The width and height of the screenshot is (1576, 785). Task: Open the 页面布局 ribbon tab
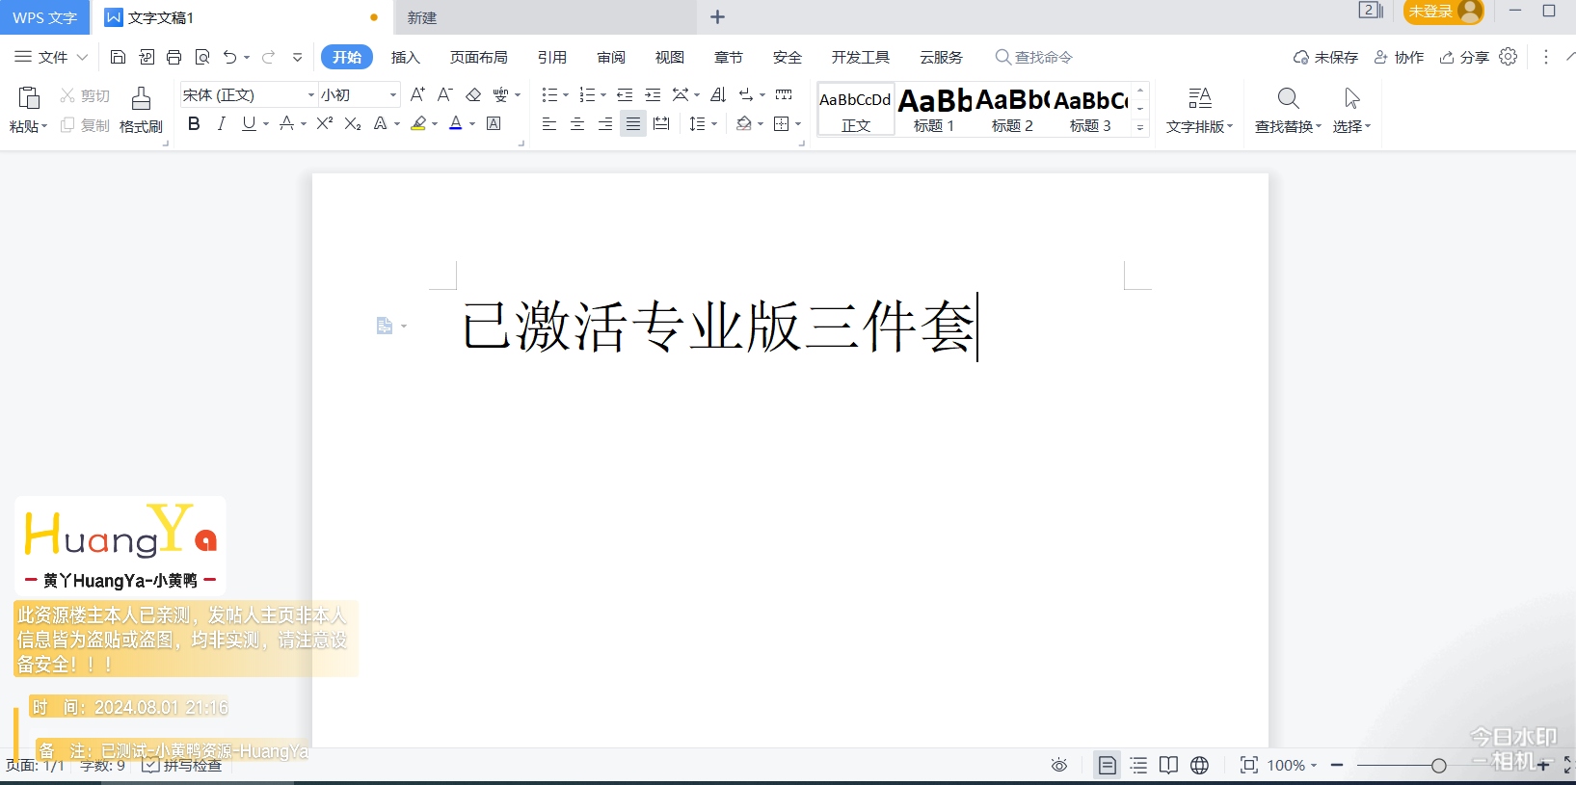click(479, 58)
